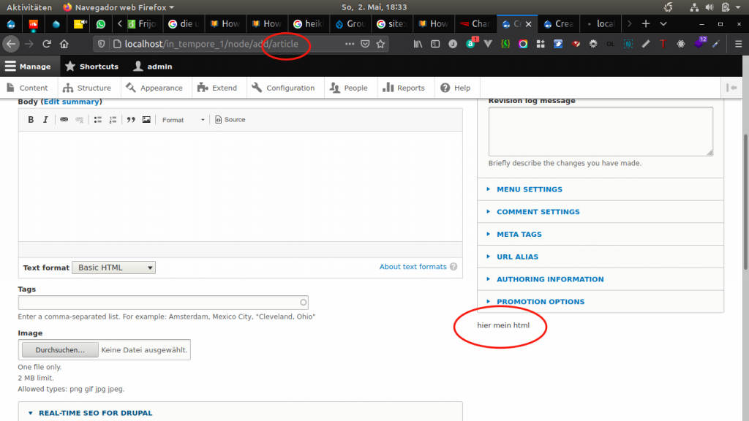
Task: Apply italic formatting in Body editor
Action: (45, 120)
